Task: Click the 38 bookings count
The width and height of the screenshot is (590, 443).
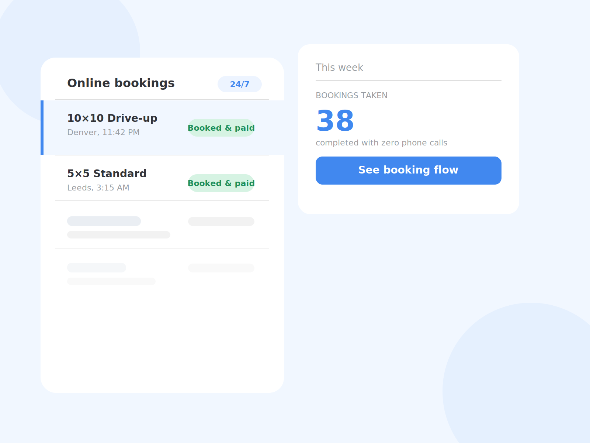Action: 335,121
